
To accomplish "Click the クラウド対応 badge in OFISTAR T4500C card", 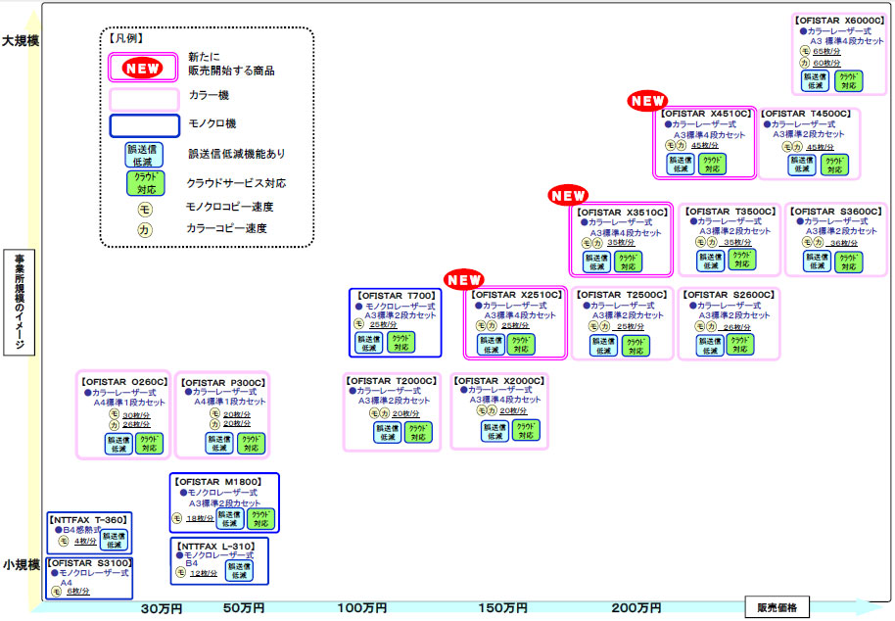I will point(834,165).
